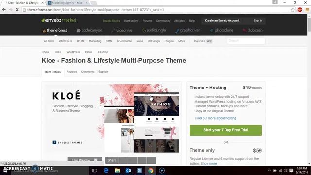Go to Home breadcrumb
Viewport: 311px width, 175px height.
[45, 52]
